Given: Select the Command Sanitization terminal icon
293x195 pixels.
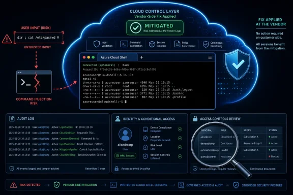Looking at the screenshot, I should click(124, 44).
